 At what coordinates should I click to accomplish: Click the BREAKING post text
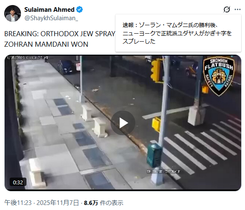point(60,34)
